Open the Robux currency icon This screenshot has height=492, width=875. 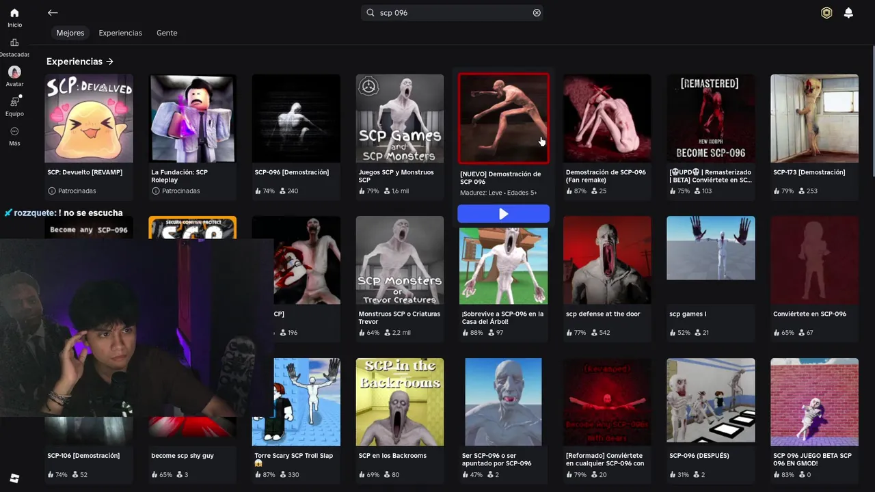pos(826,12)
